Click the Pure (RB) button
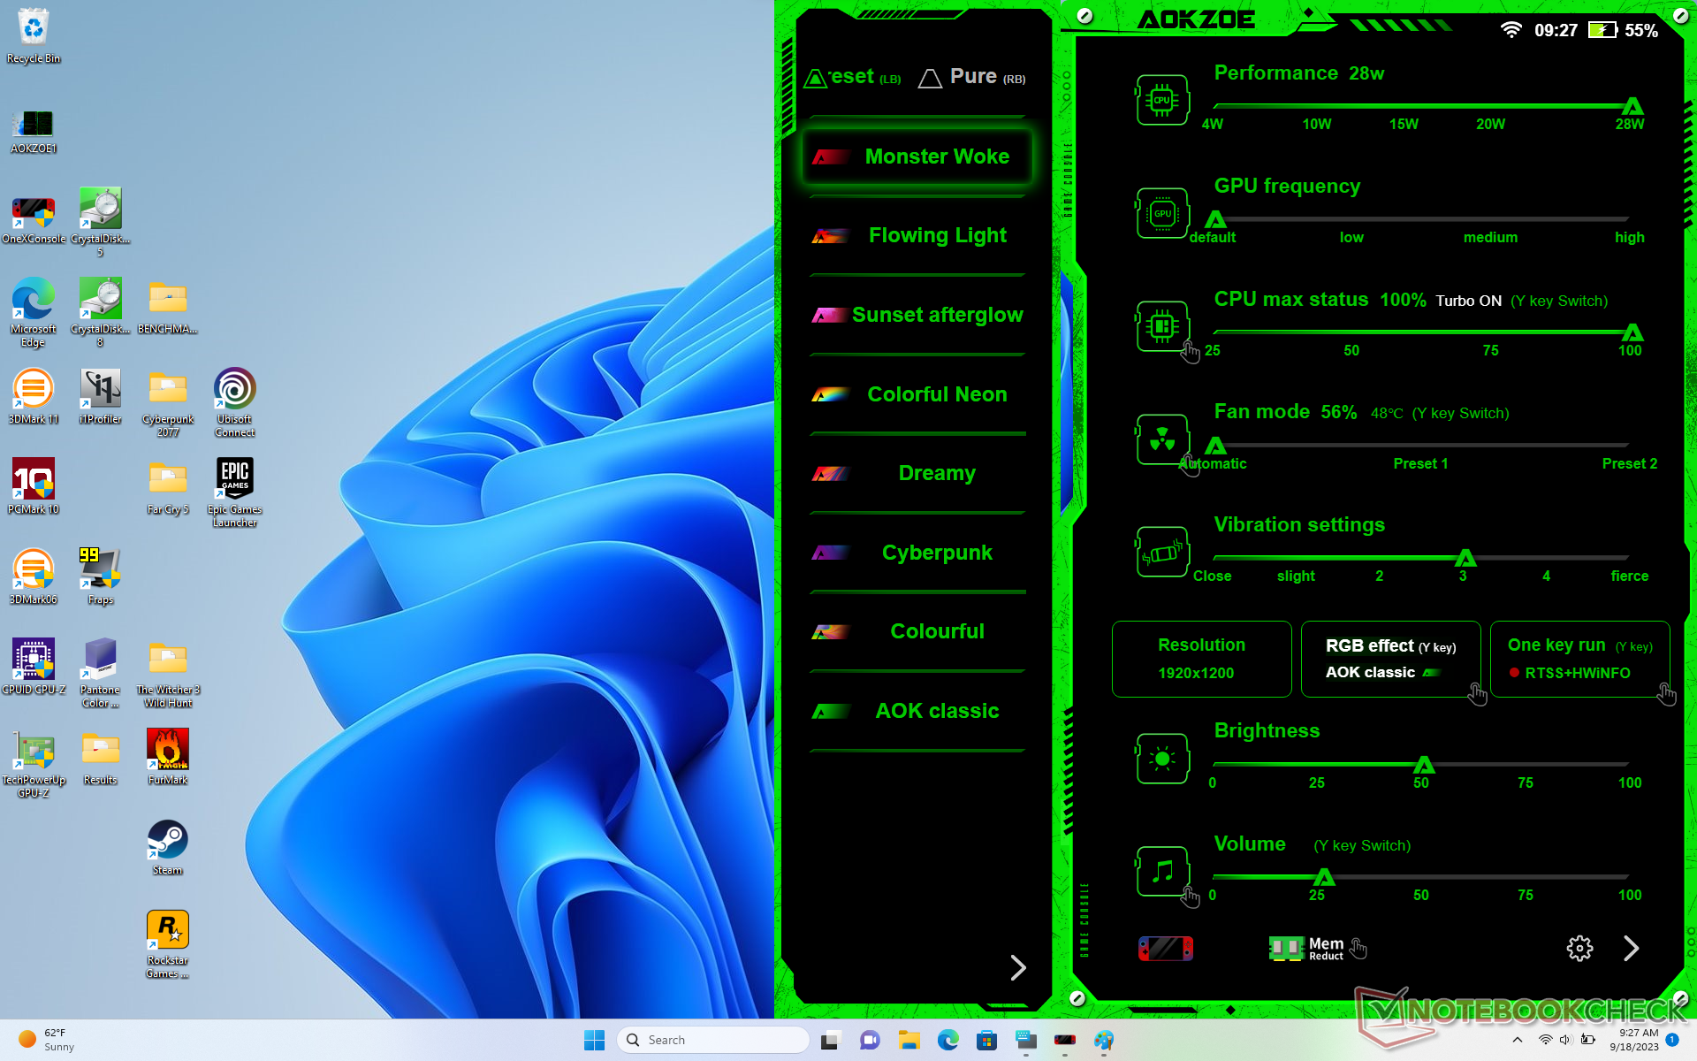This screenshot has width=1697, height=1061. pyautogui.click(x=972, y=78)
